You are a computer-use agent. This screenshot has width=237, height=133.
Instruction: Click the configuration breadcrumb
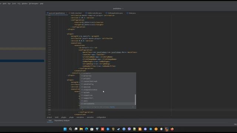(x=101, y=117)
